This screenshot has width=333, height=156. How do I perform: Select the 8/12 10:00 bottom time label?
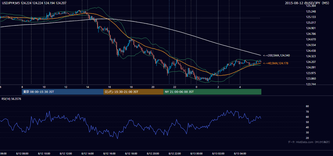tap(44, 153)
